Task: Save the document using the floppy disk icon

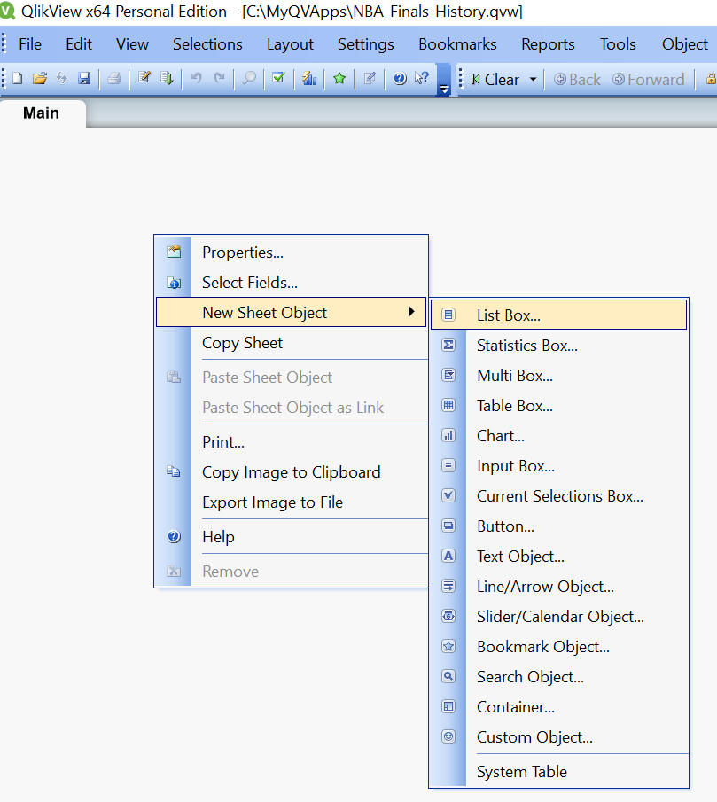Action: click(x=83, y=79)
